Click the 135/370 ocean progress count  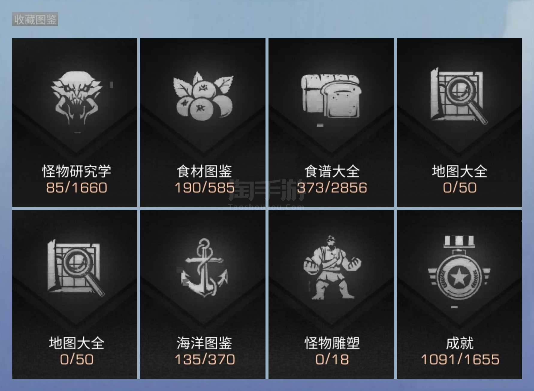coord(205,360)
